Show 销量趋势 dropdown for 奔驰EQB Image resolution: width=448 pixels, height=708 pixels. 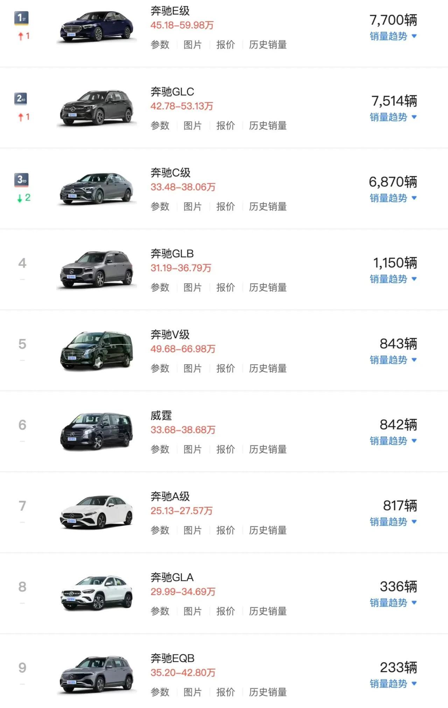click(x=393, y=683)
